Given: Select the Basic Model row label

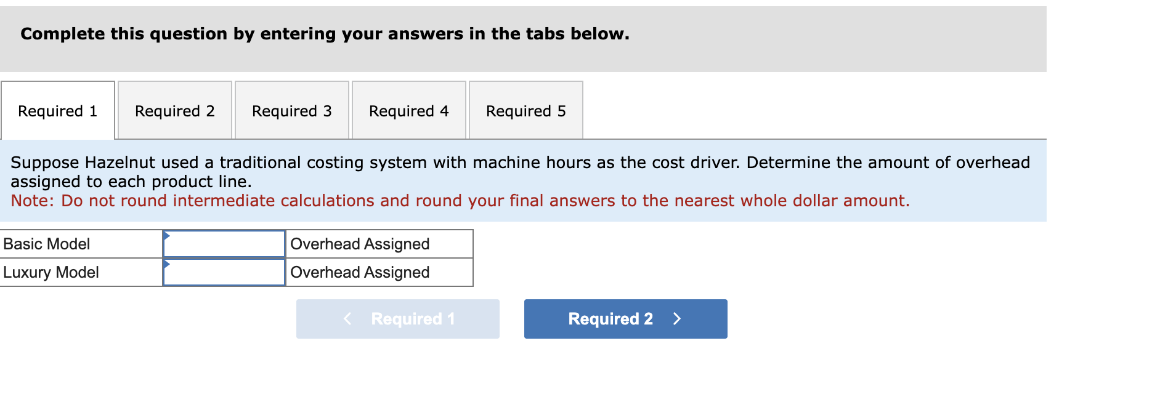Looking at the screenshot, I should [x=46, y=244].
